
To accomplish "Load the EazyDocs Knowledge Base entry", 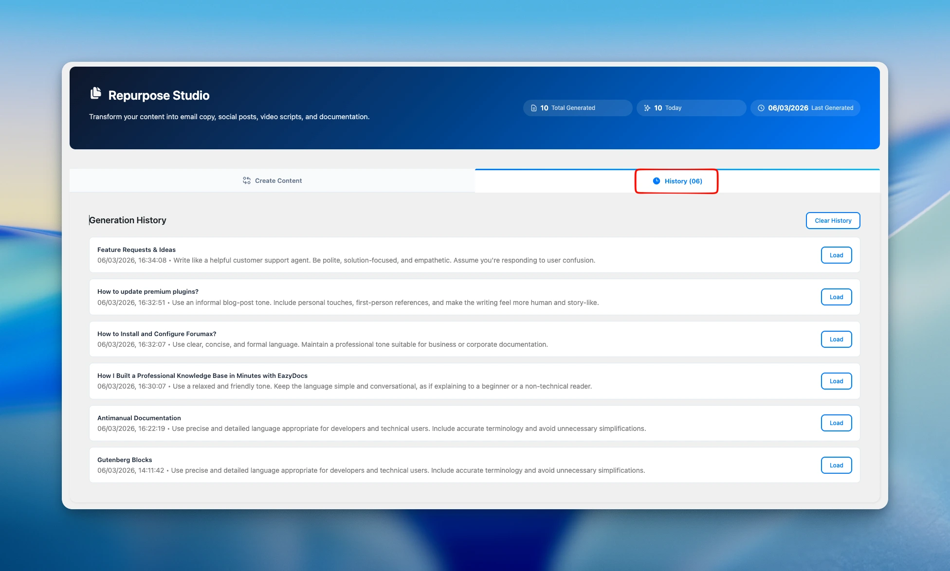I will click(836, 381).
